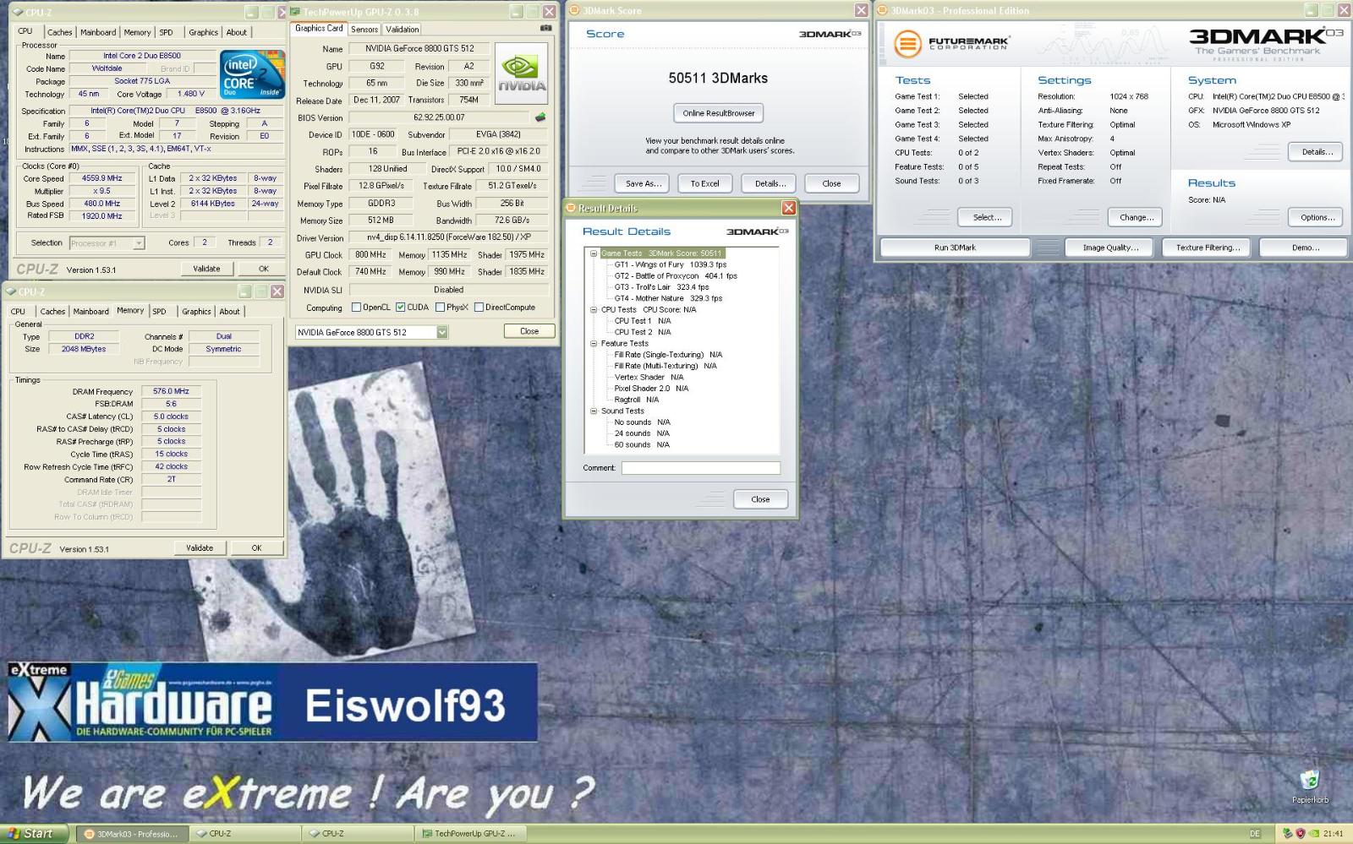Screen dimensions: 1353x844
Task: Collapse the Game Tests tree node
Action: tap(594, 253)
